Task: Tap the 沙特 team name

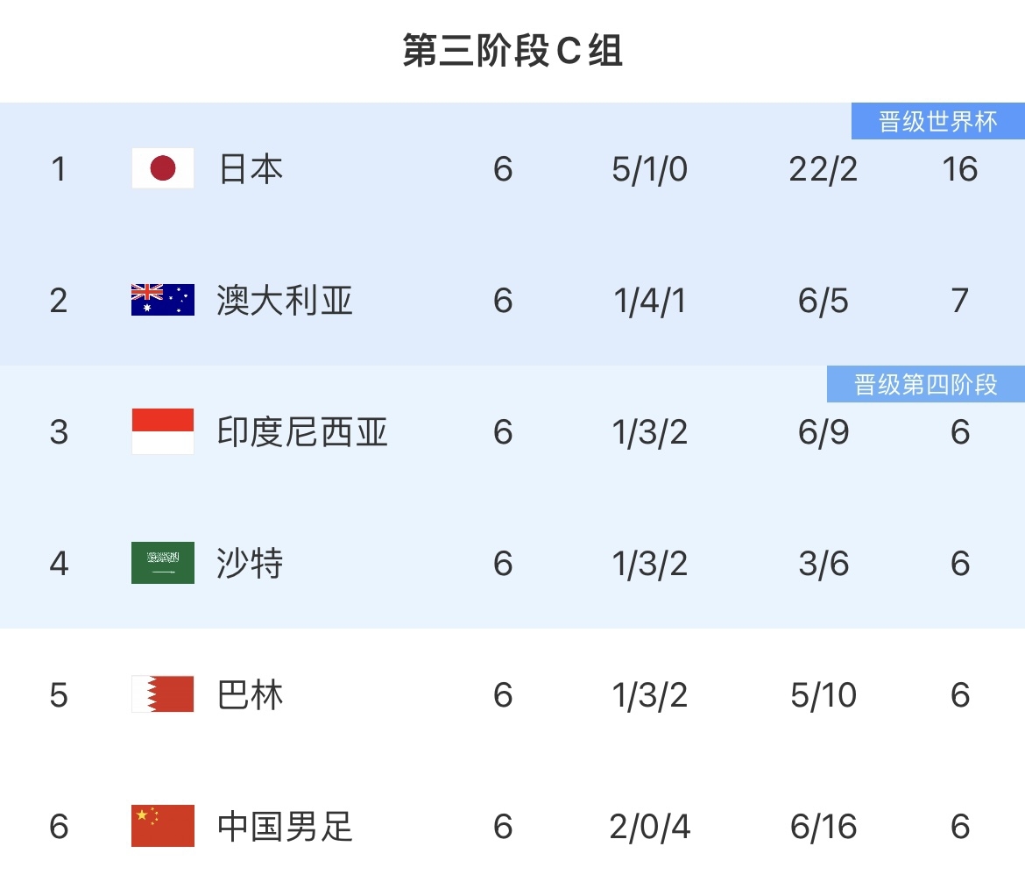Action: 251,563
